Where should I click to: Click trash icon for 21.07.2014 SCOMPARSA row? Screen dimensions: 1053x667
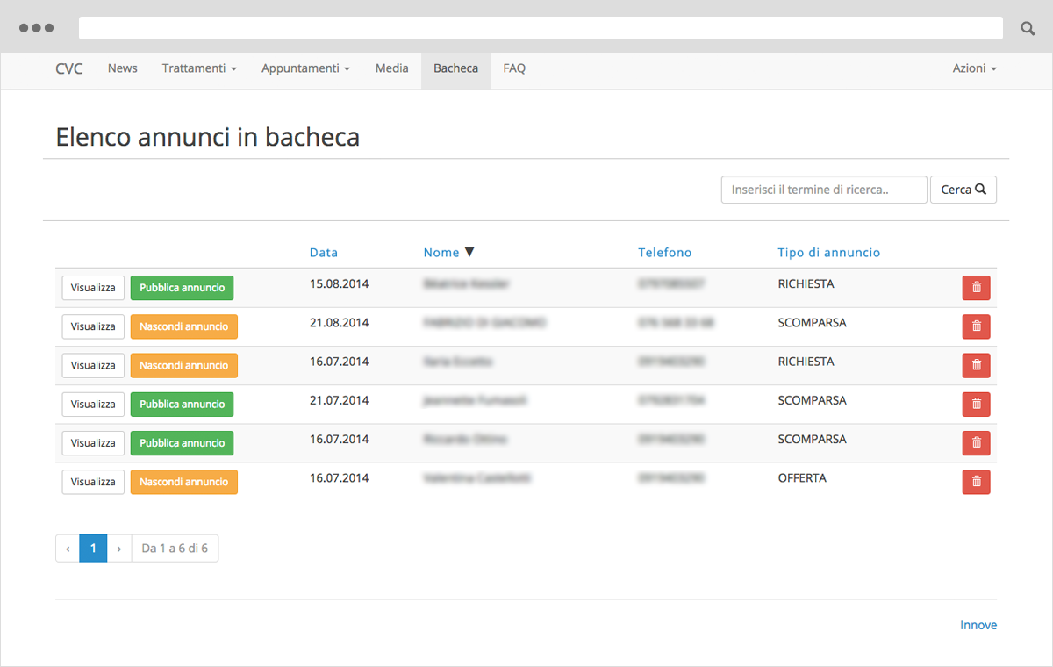pos(976,404)
